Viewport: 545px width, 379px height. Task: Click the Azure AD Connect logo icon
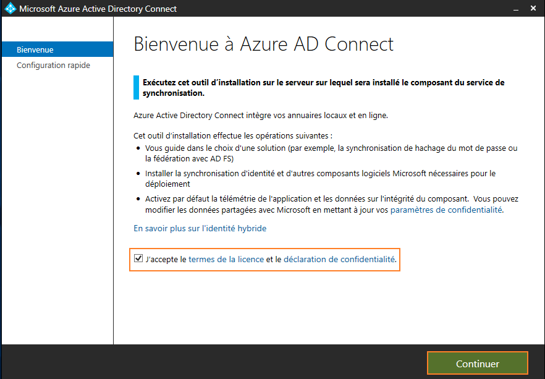point(11,8)
